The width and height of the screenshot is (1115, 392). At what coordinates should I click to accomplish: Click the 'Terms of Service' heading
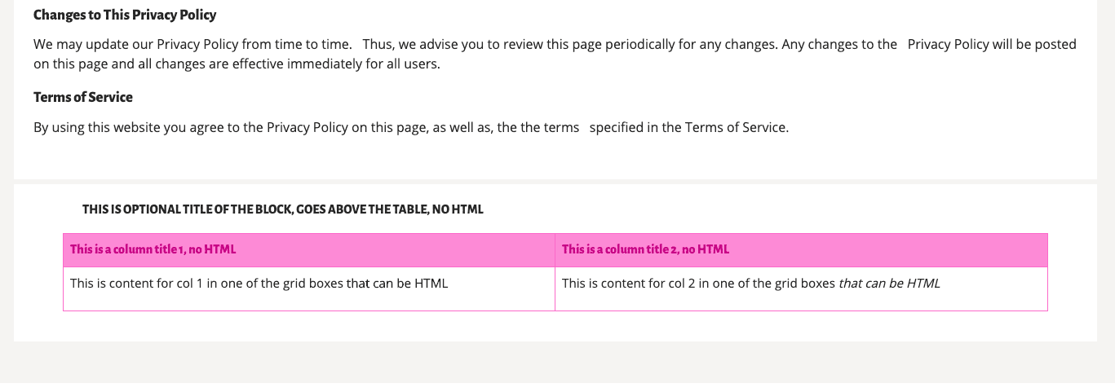(x=83, y=97)
